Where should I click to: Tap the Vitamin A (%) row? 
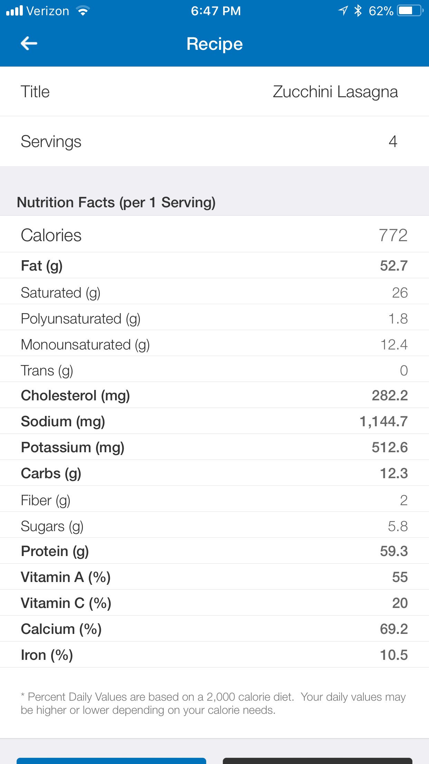pyautogui.click(x=214, y=577)
